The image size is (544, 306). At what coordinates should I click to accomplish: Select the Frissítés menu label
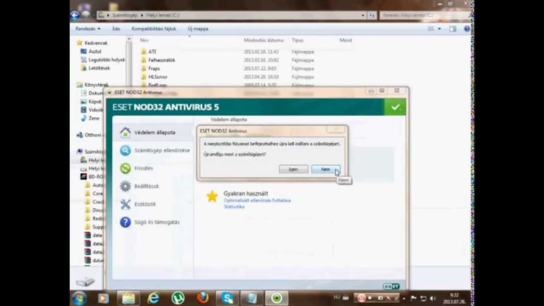[144, 168]
